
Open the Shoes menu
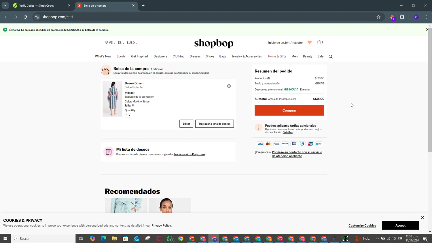pos(210,56)
